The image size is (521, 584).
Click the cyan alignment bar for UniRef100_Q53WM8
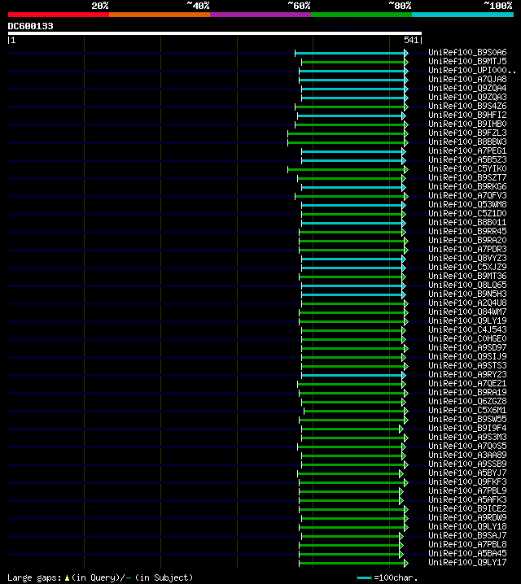[x=352, y=205]
